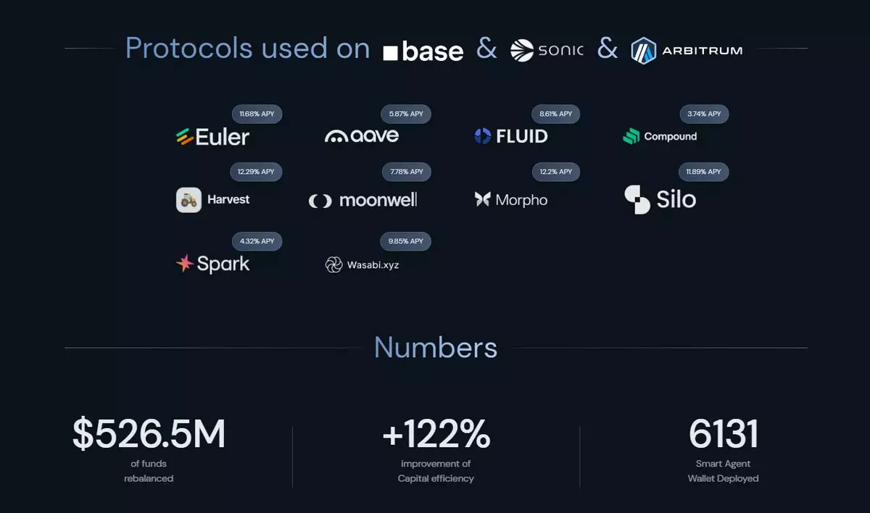The image size is (870, 513).
Task: Open the Sonic chain logo
Action: [x=547, y=50]
